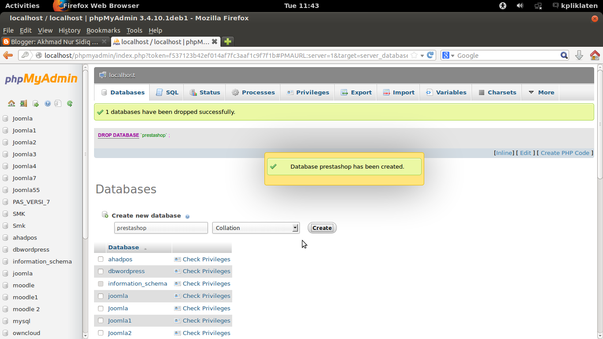Switch to the Status tab

pos(204,92)
